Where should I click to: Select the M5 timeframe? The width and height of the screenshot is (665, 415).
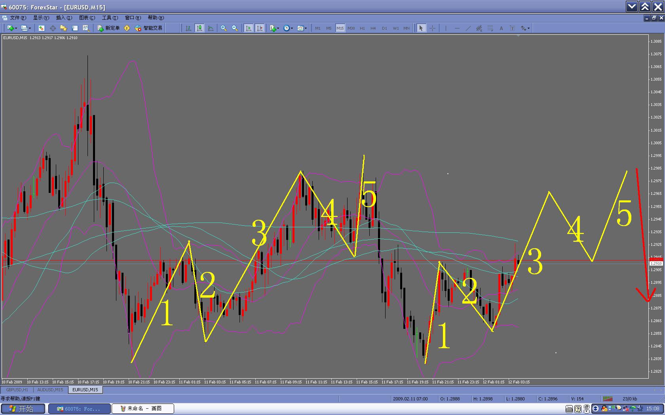329,28
